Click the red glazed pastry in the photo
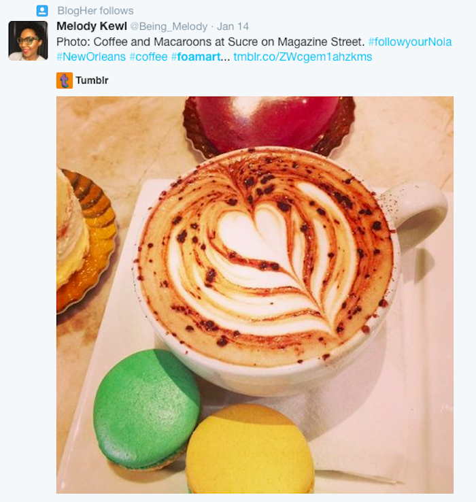This screenshot has height=502, width=476. point(270,122)
